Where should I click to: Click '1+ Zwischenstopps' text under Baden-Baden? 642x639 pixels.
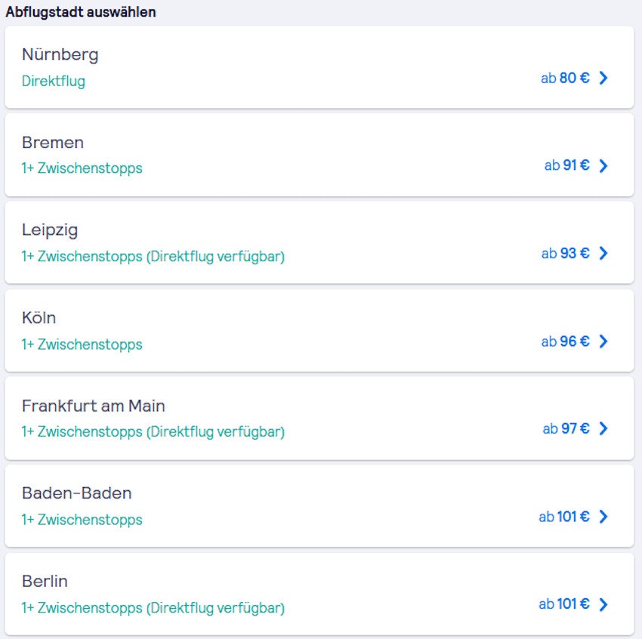tap(82, 520)
